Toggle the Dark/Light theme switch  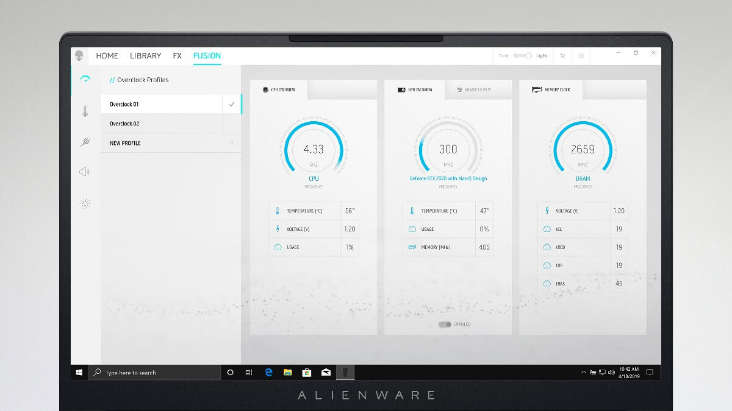[x=523, y=56]
